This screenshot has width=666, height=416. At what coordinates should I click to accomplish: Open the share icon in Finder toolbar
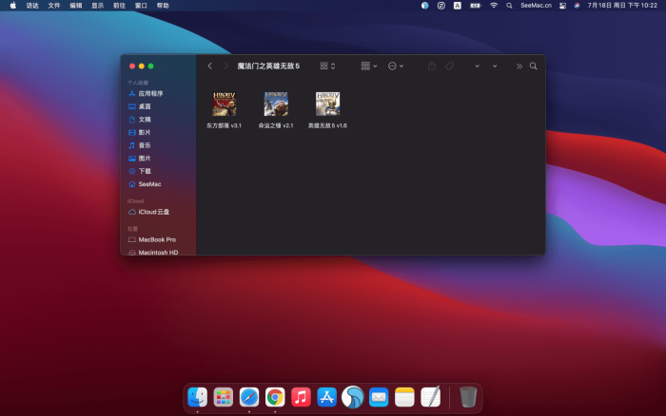pyautogui.click(x=431, y=66)
